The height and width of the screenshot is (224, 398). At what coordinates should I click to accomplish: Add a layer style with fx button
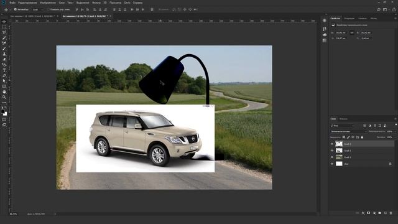pos(363,213)
